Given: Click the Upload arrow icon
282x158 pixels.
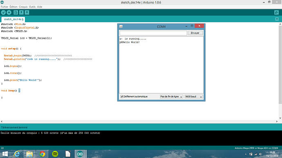Looking at the screenshot, I should 9,12.
